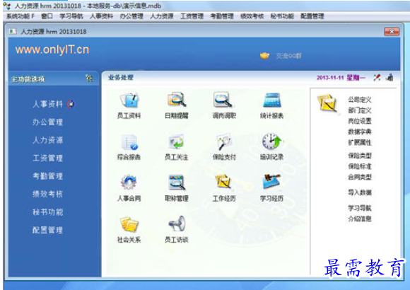Image resolution: width=410 pixels, height=290 pixels.
Task: Select 人力资源 in the left sidebar
Action: [47, 140]
